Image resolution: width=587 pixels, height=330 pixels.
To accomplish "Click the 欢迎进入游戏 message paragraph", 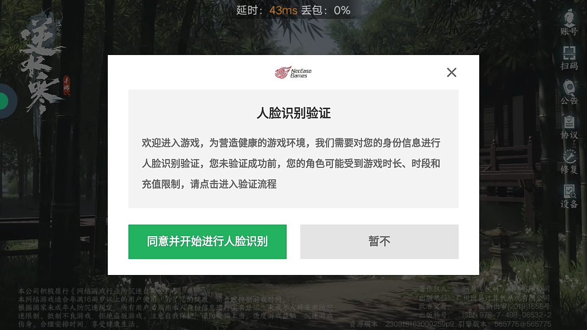I will [291, 164].
